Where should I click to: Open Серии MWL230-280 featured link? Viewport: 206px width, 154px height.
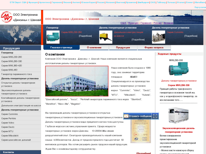coord(71,32)
